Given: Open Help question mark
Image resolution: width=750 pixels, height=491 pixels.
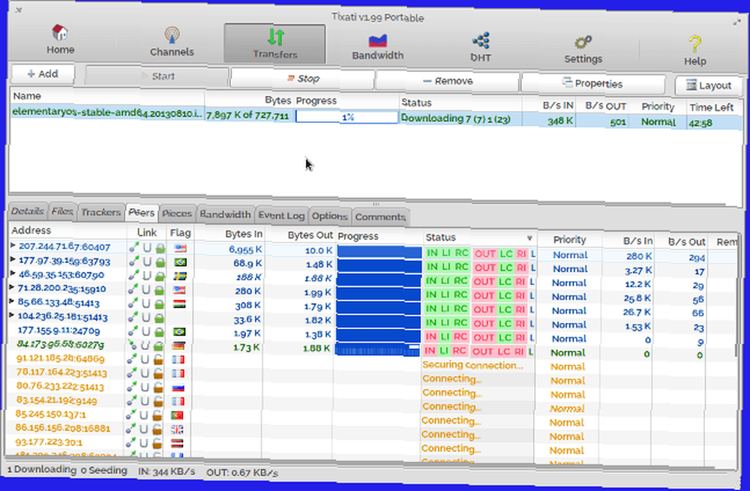Looking at the screenshot, I should pyautogui.click(x=694, y=51).
